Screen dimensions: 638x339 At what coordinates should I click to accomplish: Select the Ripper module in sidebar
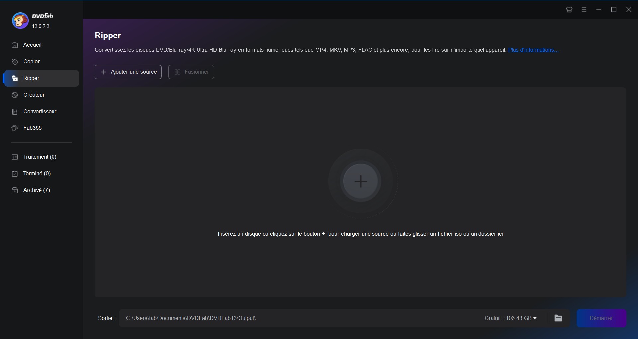[41, 78]
